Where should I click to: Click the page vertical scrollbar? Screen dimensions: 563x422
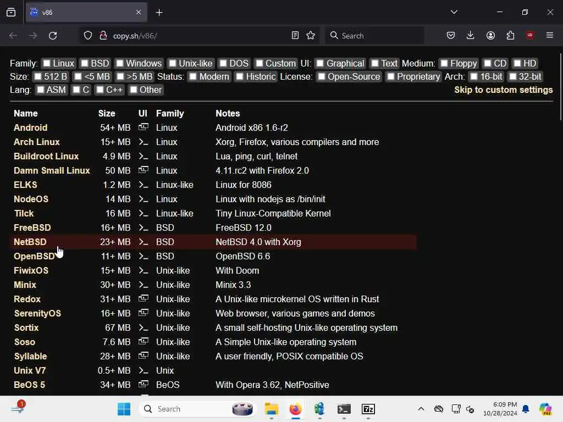click(x=560, y=87)
